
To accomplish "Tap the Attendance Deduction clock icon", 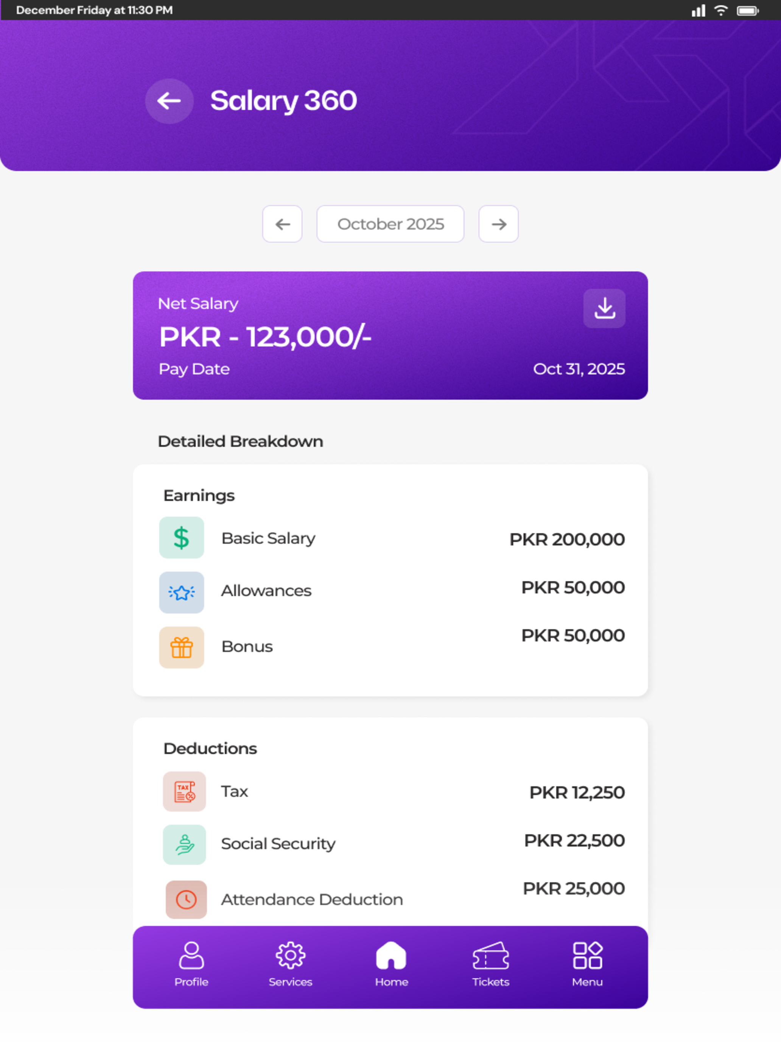I will [186, 899].
